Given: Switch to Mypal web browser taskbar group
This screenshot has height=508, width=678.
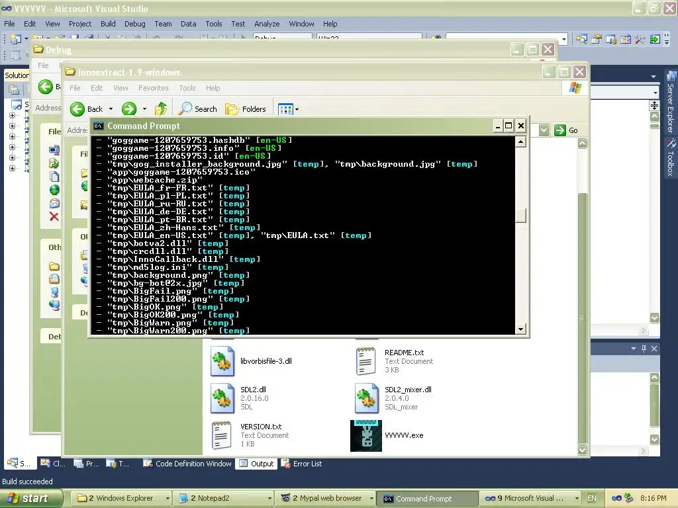Looking at the screenshot, I should (x=325, y=499).
